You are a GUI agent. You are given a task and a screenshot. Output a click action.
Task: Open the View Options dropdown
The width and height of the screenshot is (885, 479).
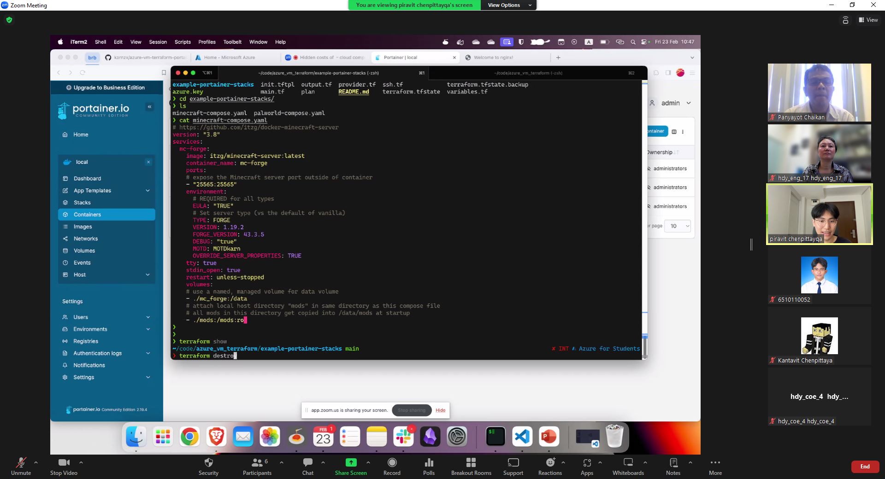[x=508, y=5]
